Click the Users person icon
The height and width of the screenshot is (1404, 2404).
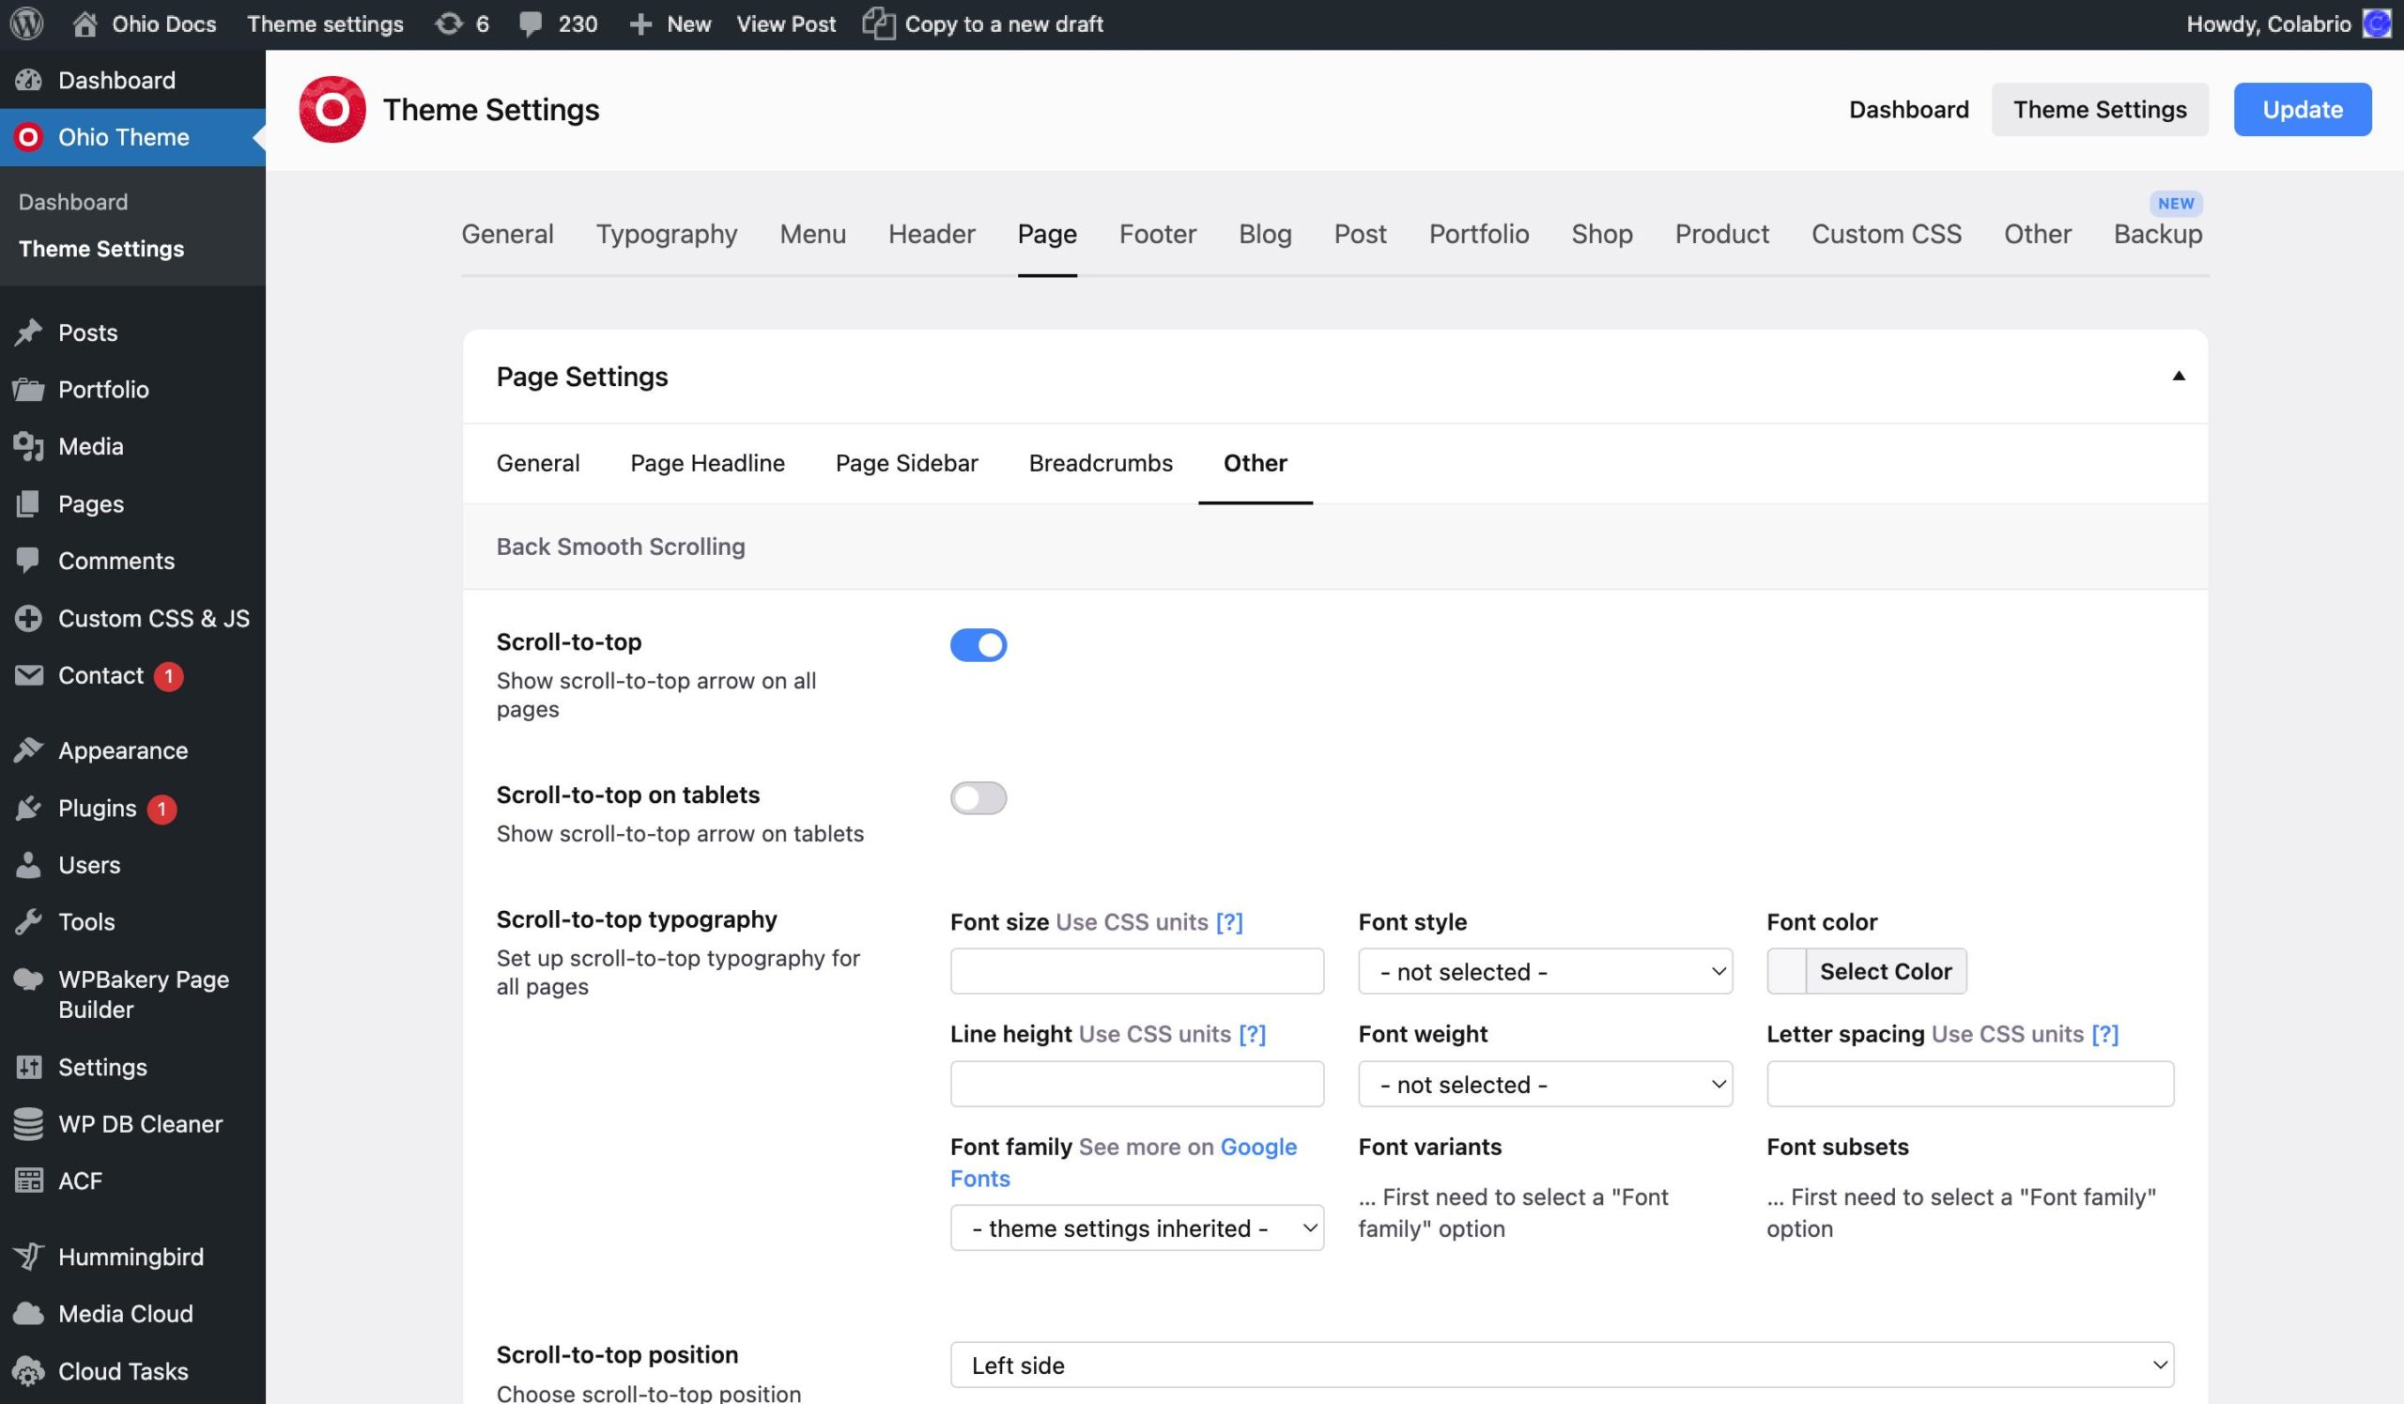pos(28,865)
